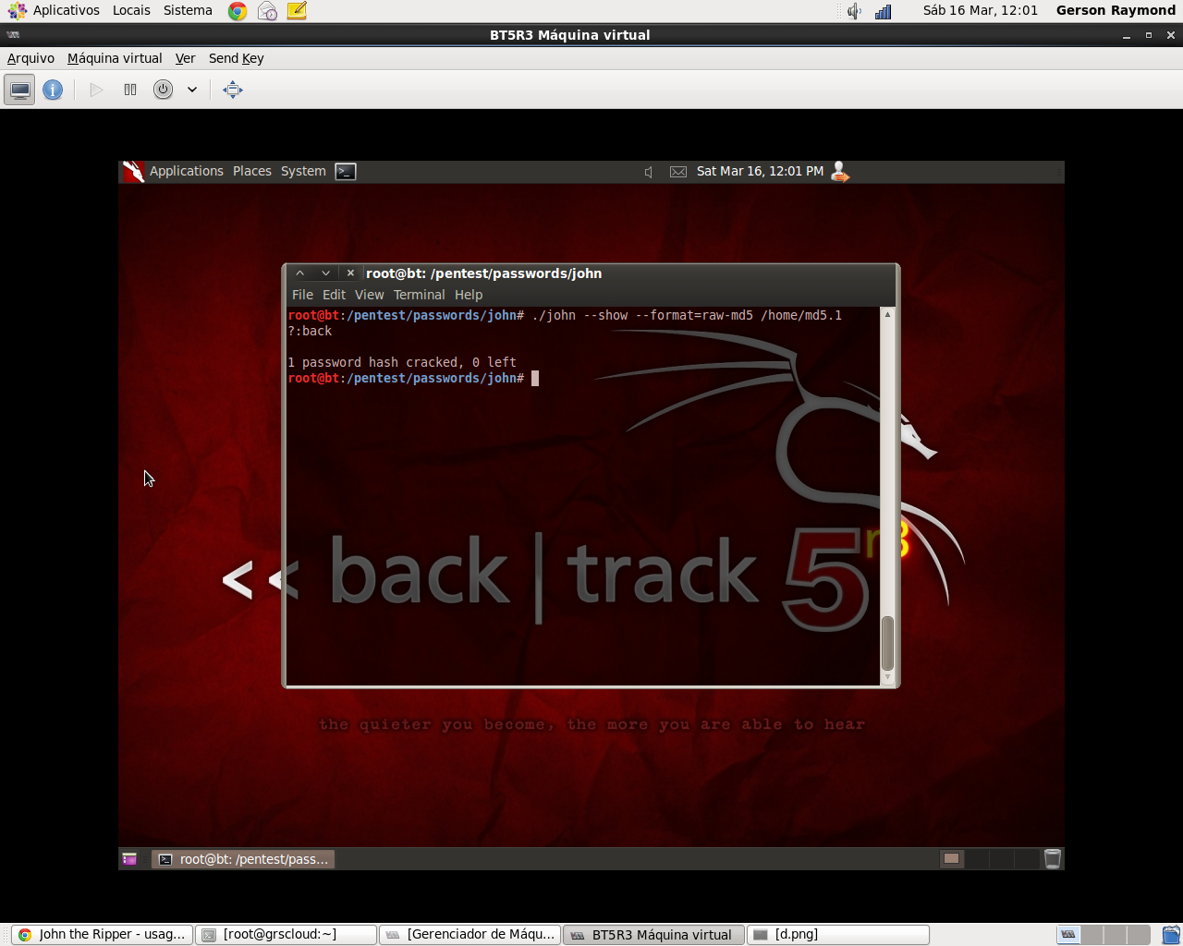The width and height of the screenshot is (1183, 946).
Task: Open the guest mail envelope indicator
Action: [678, 172]
